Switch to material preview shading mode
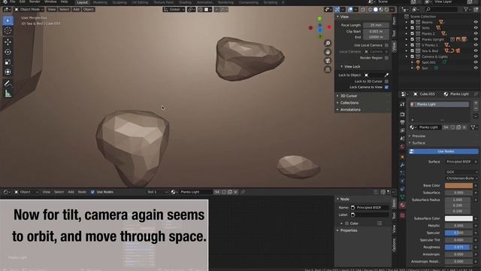Image resolution: width=481 pixels, height=271 pixels. [x=381, y=10]
